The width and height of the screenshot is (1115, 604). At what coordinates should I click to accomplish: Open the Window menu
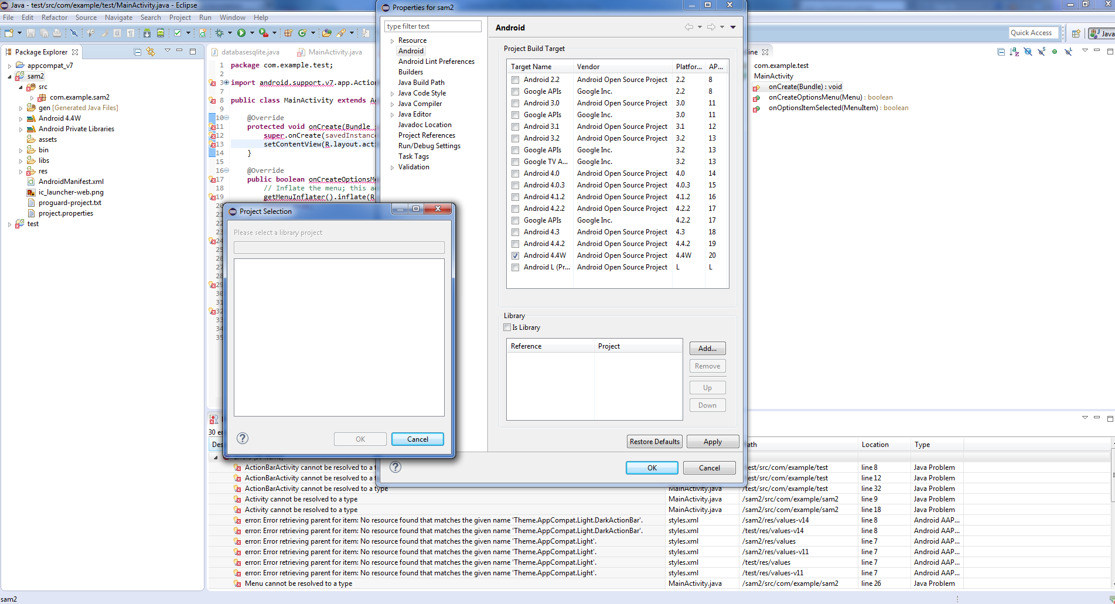point(232,18)
